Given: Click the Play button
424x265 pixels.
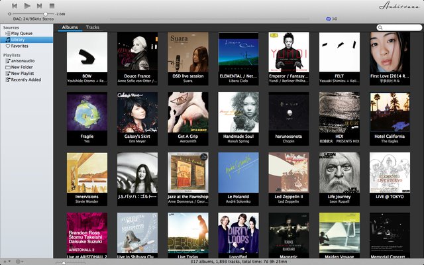Looking at the screenshot, I should click(28, 5).
